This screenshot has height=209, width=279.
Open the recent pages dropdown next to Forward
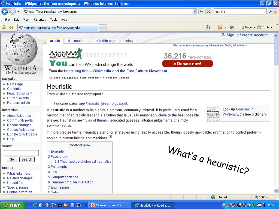click(x=18, y=12)
